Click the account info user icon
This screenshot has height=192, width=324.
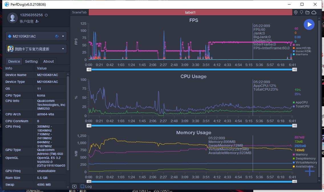coord(37,21)
